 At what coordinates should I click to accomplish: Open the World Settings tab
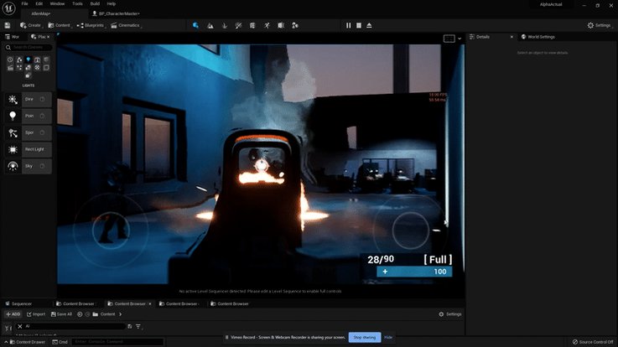click(538, 37)
